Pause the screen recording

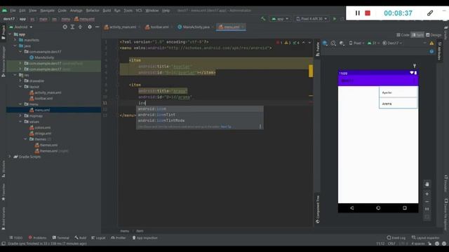coord(357,13)
